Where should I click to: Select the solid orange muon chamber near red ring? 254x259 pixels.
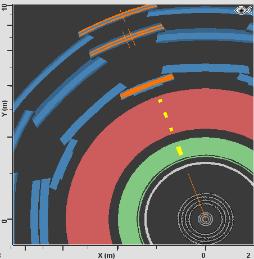[x=147, y=86]
